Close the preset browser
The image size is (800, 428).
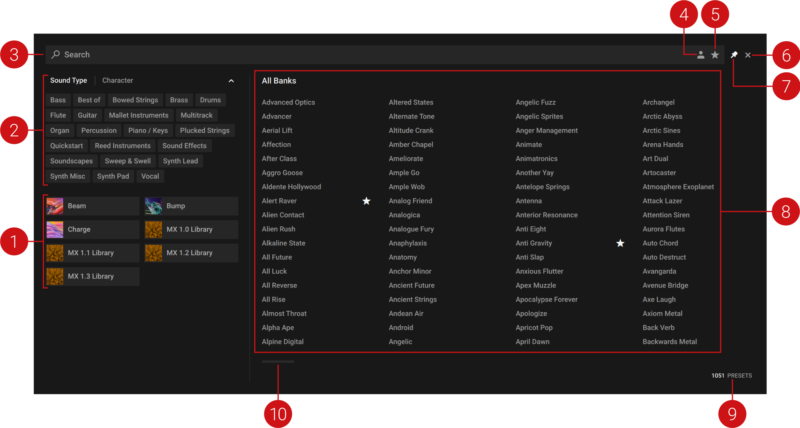(748, 55)
